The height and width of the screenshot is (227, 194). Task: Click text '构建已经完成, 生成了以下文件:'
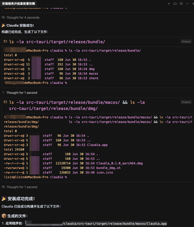coord(25,32)
